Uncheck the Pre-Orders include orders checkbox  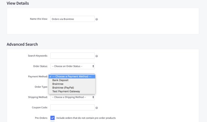coord(52,118)
